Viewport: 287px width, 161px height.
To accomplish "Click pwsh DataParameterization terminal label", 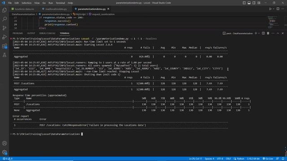I will tap(238, 34).
